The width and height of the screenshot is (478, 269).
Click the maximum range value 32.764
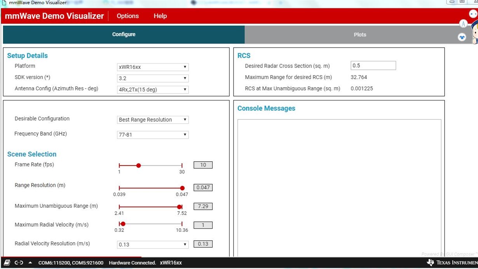click(x=359, y=77)
